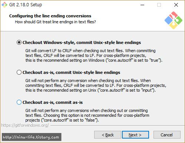Click the description mentioning core.autocrlf set to true
Viewport: 185px width, 143px height.
pyautogui.click(x=94, y=55)
